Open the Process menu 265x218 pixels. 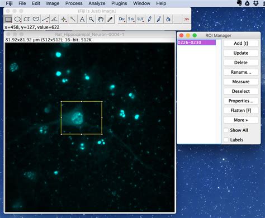[x=74, y=3]
